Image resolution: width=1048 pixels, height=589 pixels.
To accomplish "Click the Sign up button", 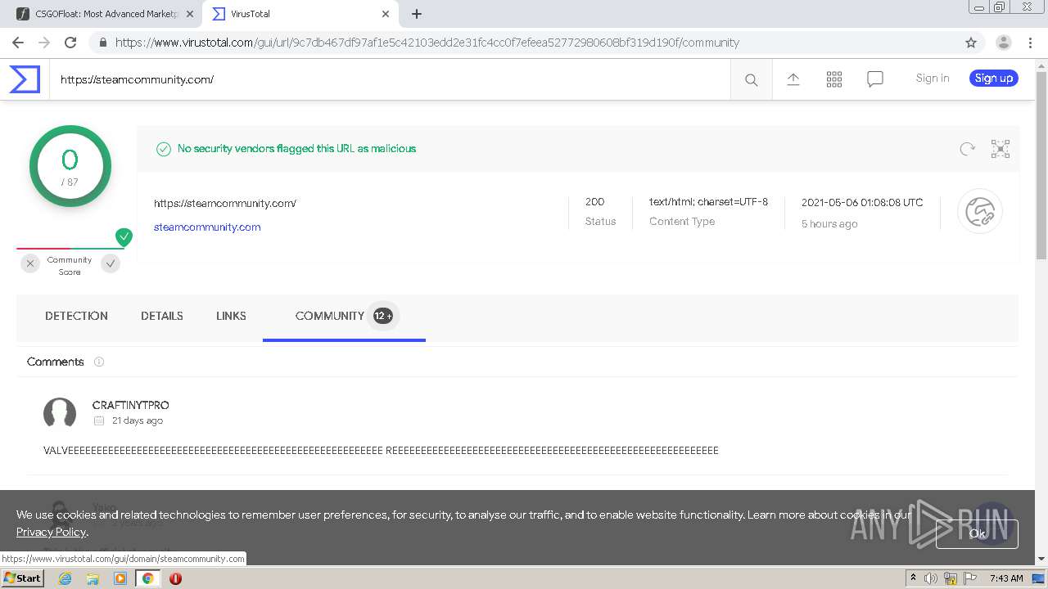I will [x=994, y=79].
